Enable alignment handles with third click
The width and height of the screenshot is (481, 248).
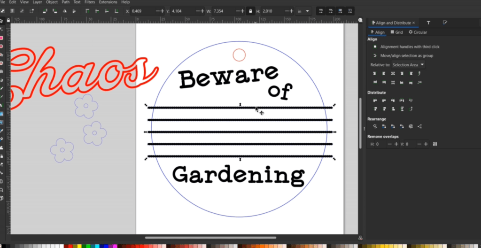375,47
